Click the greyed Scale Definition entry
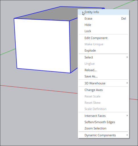 tap(103, 109)
